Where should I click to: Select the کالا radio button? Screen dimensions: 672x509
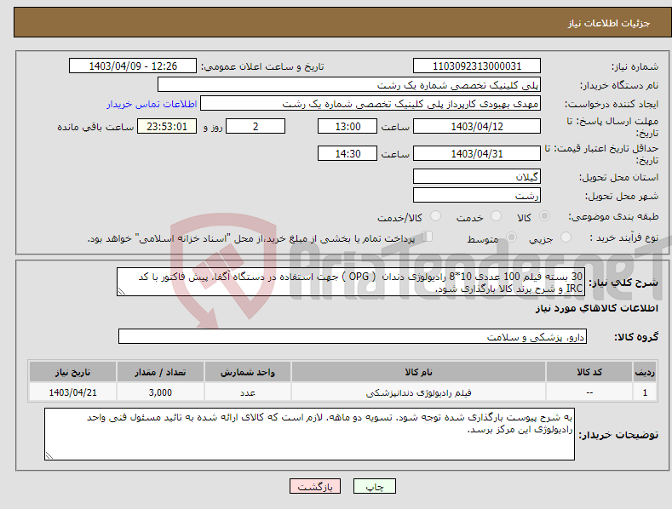tap(544, 216)
